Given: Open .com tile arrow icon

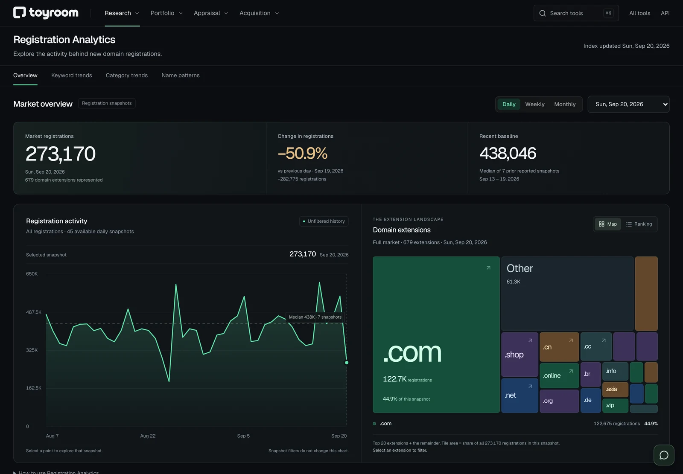Looking at the screenshot, I should (488, 268).
